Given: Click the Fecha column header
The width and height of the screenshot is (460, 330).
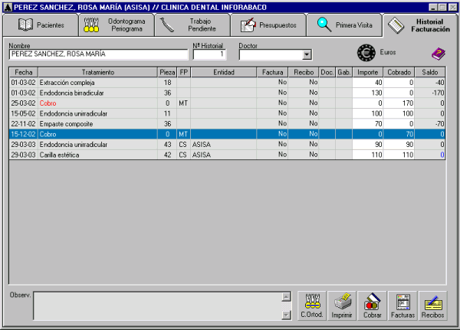Looking at the screenshot, I should tap(24, 72).
